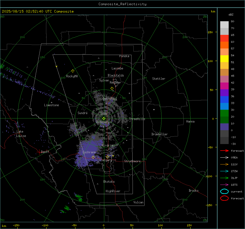This screenshot has height=229, width=245.
Task: Pick the yellow swatch between 54 and 51 dBZ
Action: click(x=224, y=59)
